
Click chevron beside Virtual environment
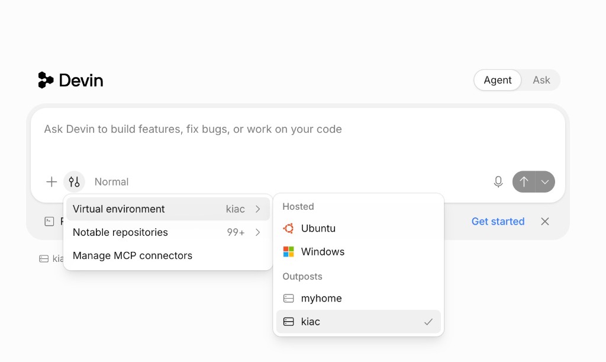click(x=258, y=209)
